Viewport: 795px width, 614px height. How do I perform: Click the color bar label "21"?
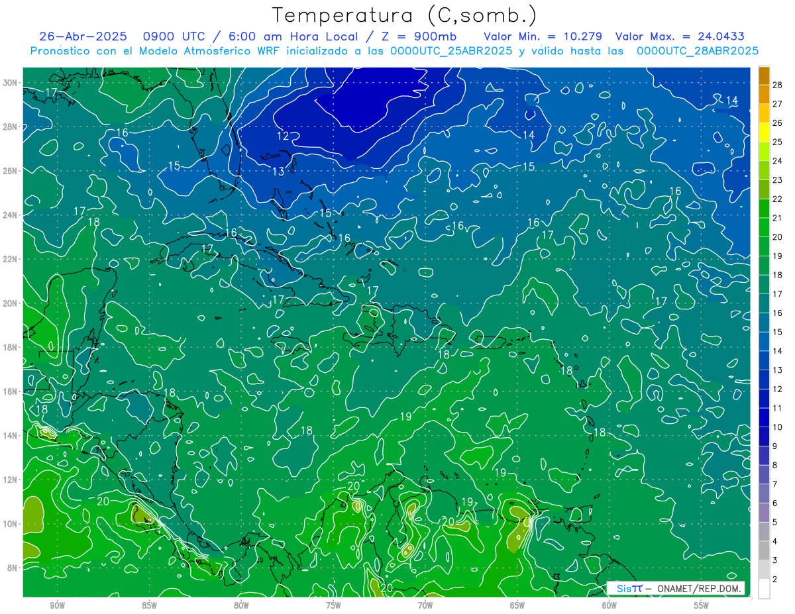(x=778, y=218)
